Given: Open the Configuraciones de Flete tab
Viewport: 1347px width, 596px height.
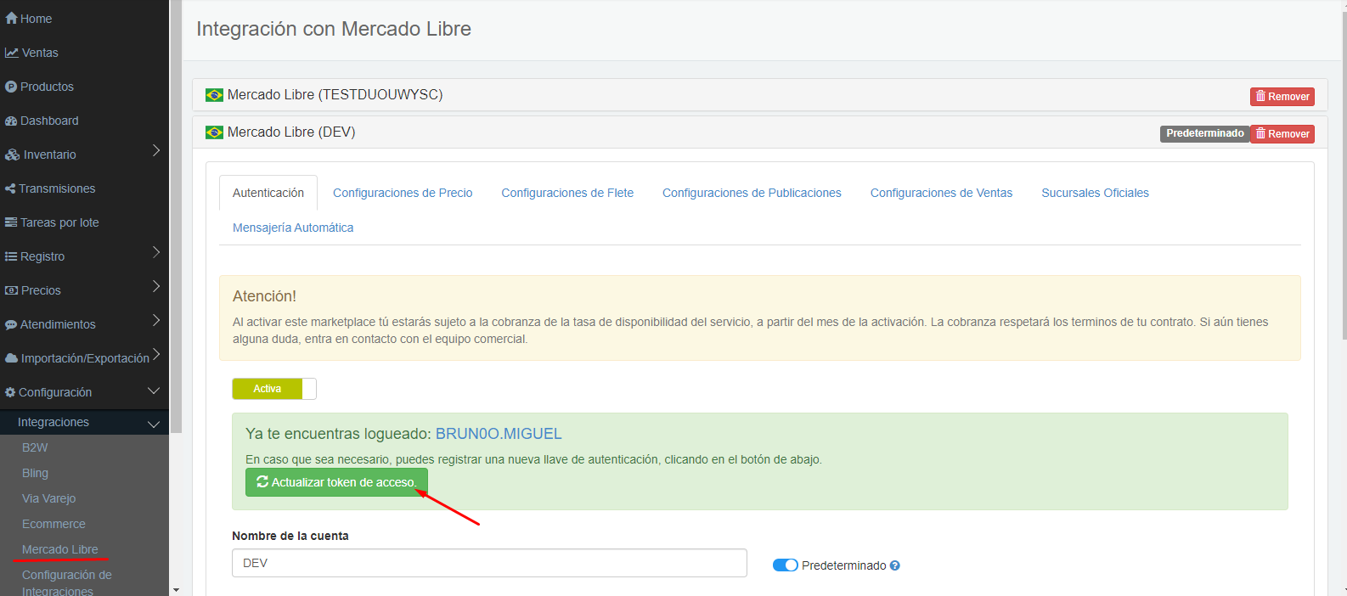Looking at the screenshot, I should point(567,193).
